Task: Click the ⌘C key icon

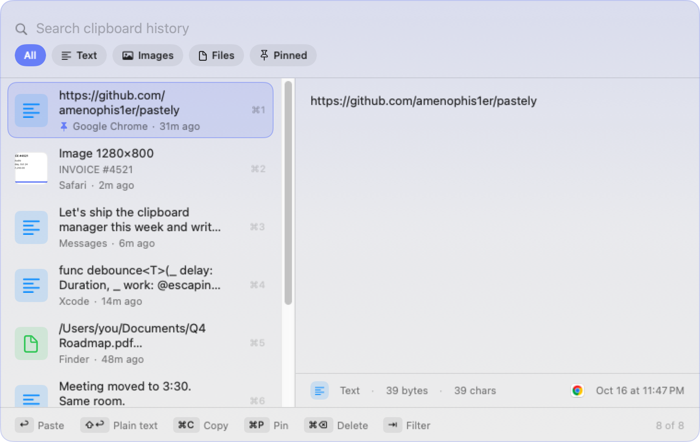Action: coord(187,425)
